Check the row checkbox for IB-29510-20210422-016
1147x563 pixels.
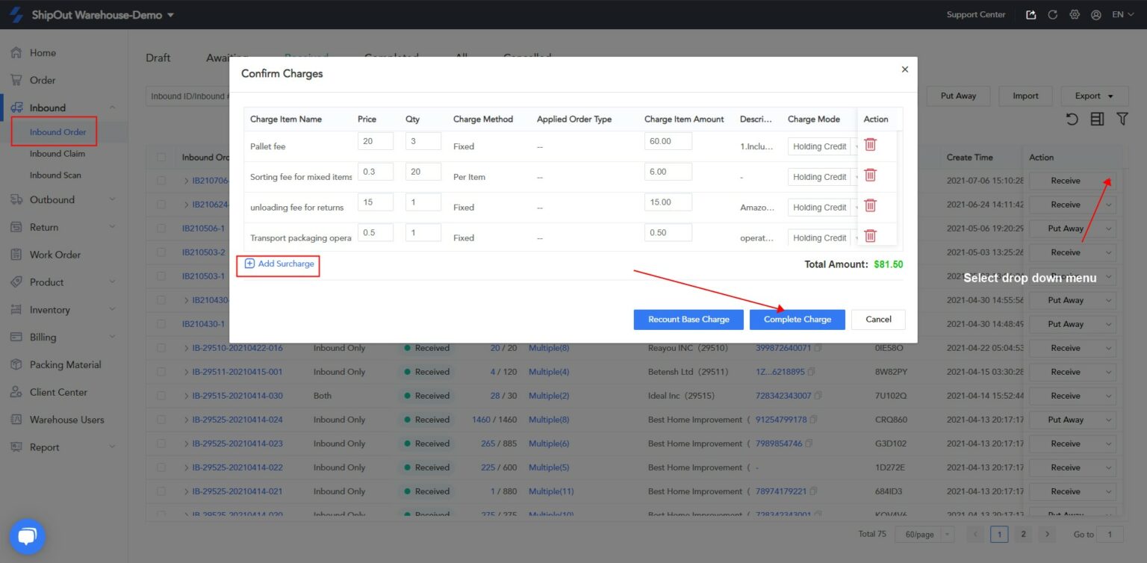click(161, 347)
